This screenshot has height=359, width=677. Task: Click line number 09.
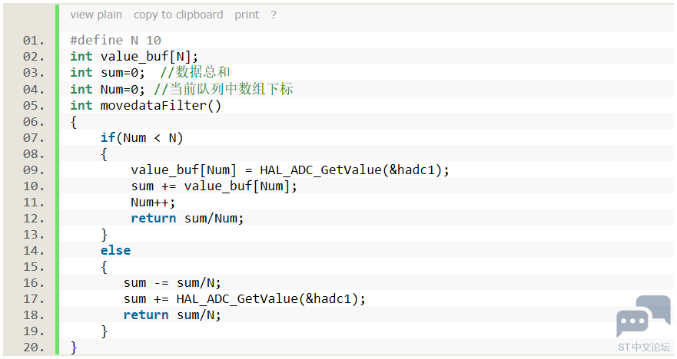(x=34, y=170)
